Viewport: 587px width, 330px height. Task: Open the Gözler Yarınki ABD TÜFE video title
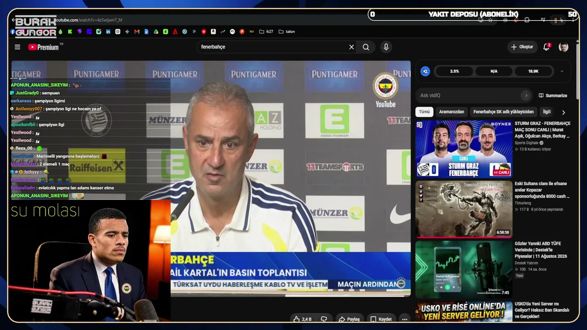[x=542, y=250]
